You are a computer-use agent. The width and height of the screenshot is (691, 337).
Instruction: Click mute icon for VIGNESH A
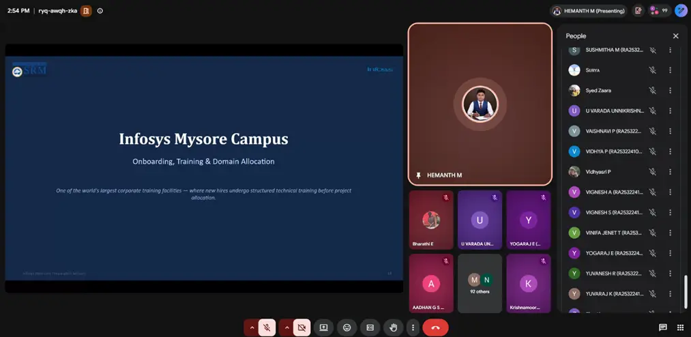(653, 192)
